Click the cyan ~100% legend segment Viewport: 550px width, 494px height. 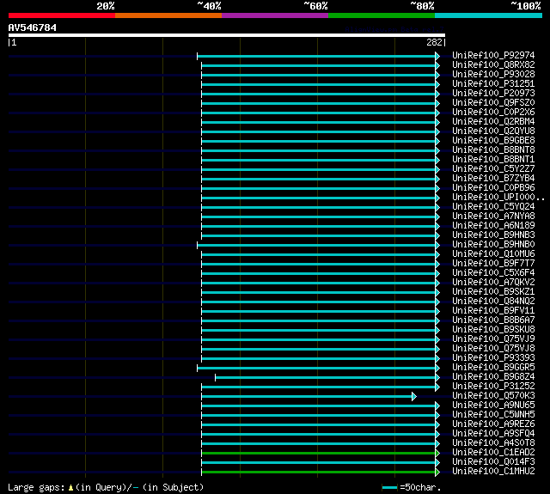click(488, 15)
